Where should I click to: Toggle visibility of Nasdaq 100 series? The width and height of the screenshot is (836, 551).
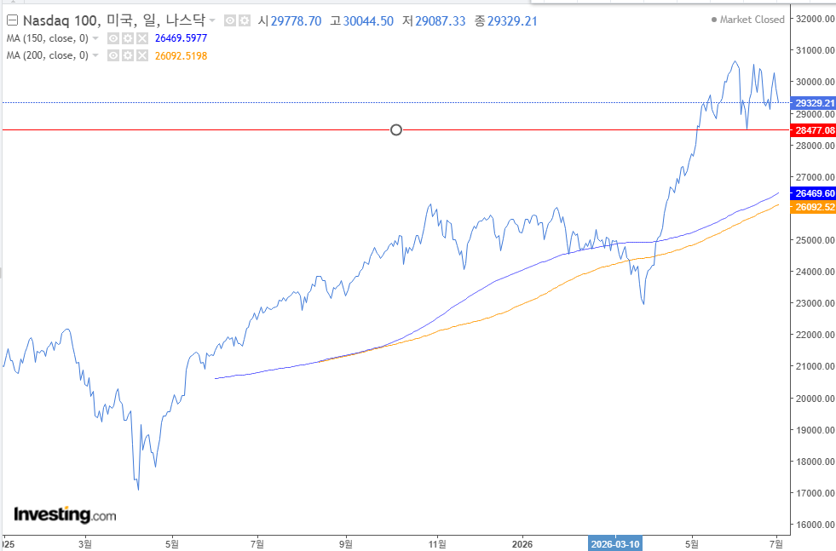pyautogui.click(x=230, y=20)
